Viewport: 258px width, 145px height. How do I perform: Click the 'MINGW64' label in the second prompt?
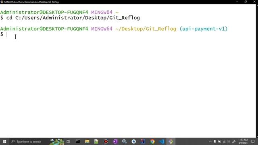(102, 29)
